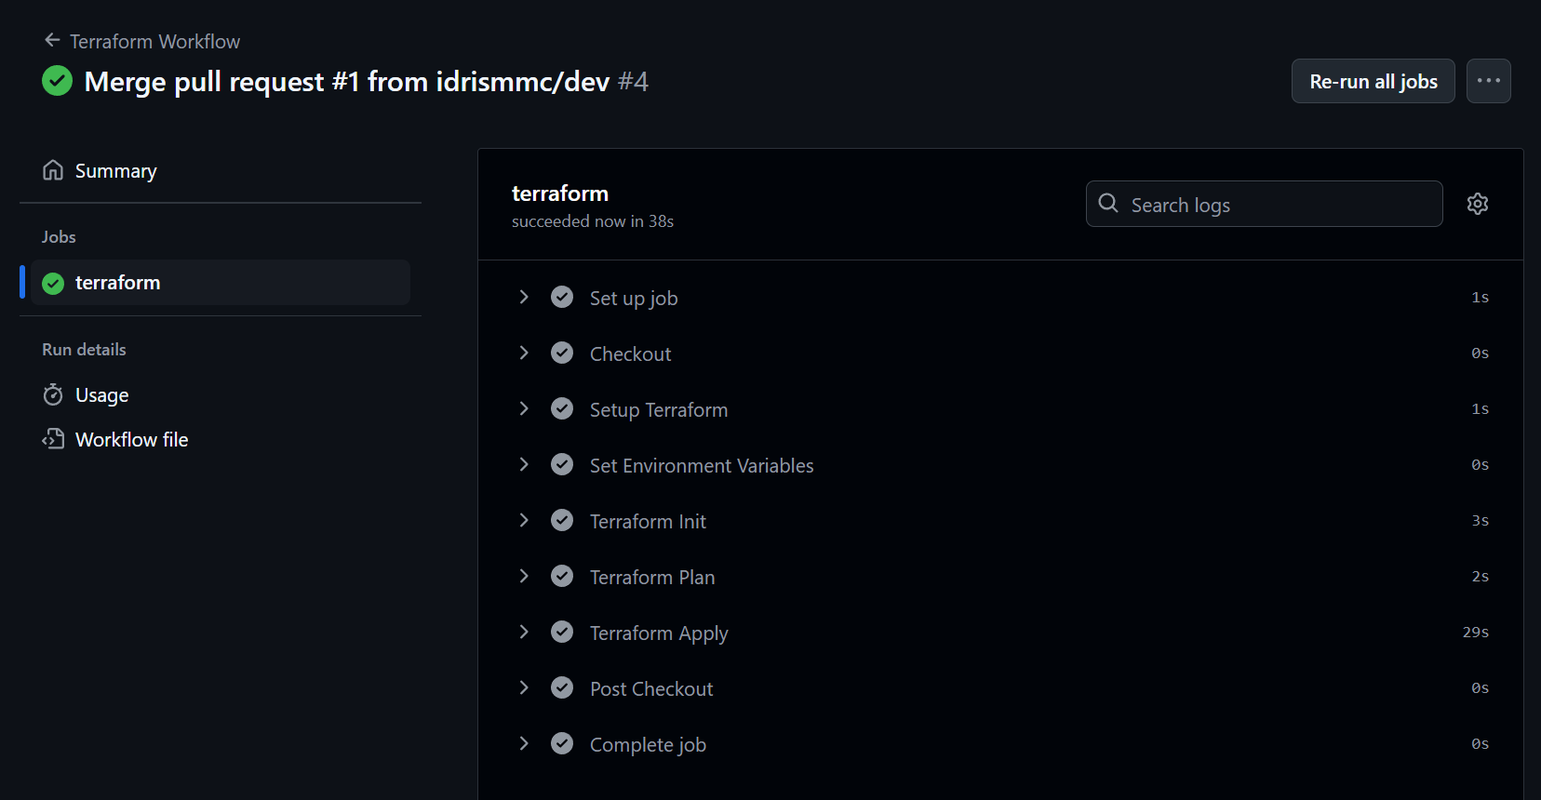Select the terraform job in sidebar
Screen dimensions: 1541x800
point(221,282)
